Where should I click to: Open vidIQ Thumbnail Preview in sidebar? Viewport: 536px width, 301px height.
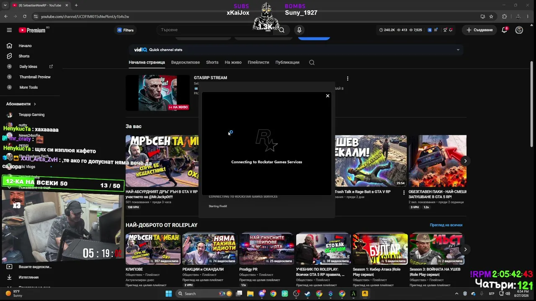pos(35,77)
